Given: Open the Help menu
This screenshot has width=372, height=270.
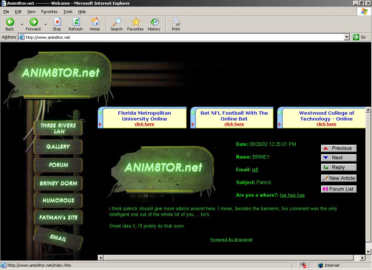Looking at the screenshot, I should point(82,12).
